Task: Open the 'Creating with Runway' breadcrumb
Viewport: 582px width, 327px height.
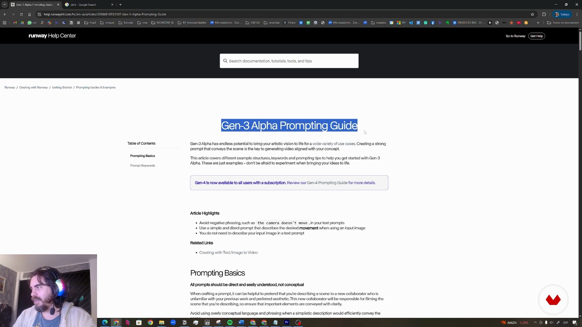Action: [33, 88]
